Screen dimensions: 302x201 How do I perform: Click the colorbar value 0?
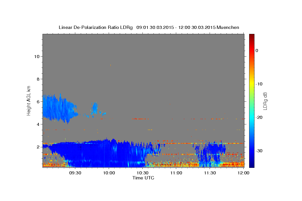[257, 51]
